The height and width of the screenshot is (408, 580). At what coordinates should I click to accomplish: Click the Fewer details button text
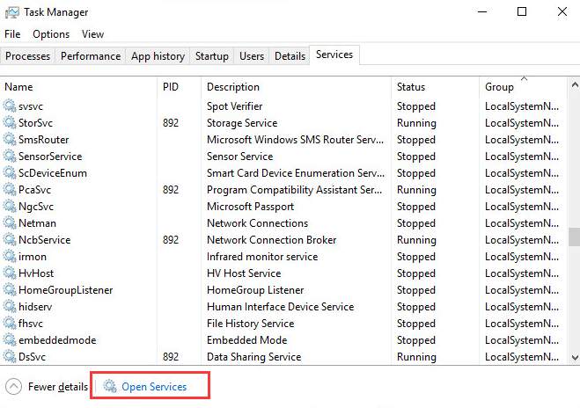click(x=58, y=386)
